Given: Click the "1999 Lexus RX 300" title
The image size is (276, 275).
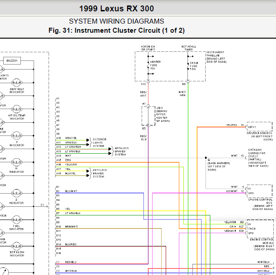Looking at the screenshot, I should click(117, 9).
